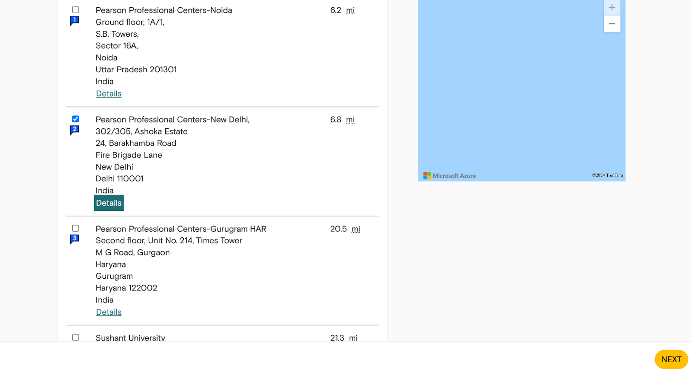692x373 pixels.
Task: Tick the Sushant University checkbox
Action: pos(75,337)
